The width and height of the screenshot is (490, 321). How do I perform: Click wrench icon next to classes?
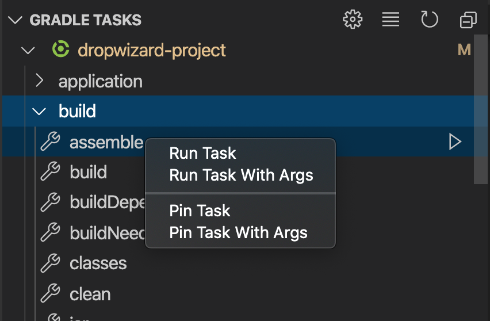coord(50,263)
